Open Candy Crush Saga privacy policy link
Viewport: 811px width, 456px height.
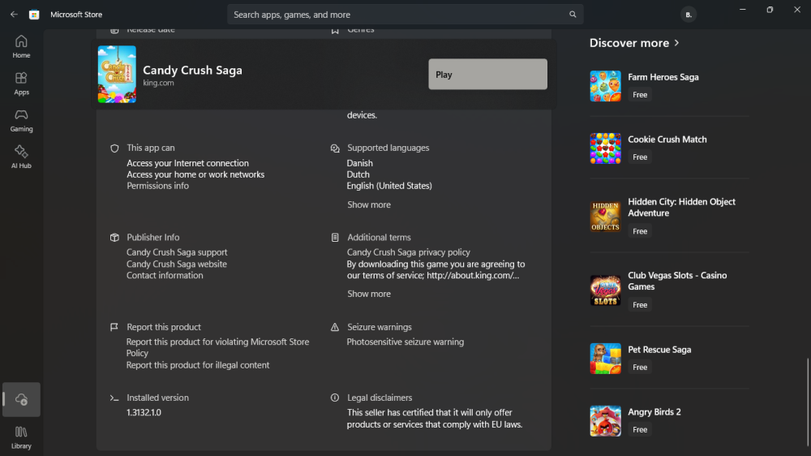[409, 252]
